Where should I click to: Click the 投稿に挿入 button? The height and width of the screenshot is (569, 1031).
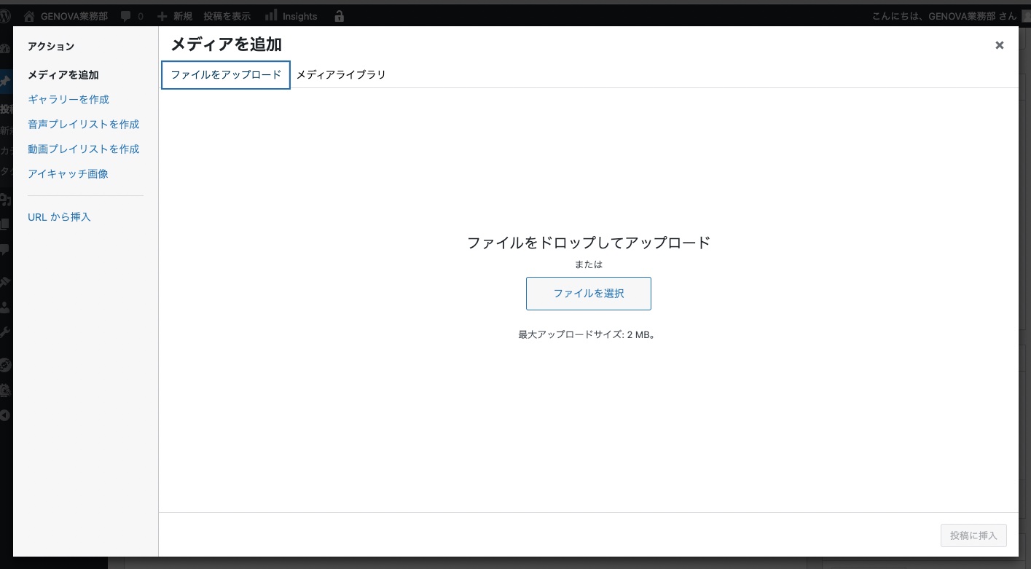[x=973, y=535]
